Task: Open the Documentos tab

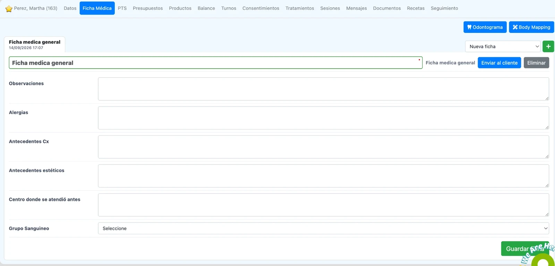Action: tap(387, 8)
